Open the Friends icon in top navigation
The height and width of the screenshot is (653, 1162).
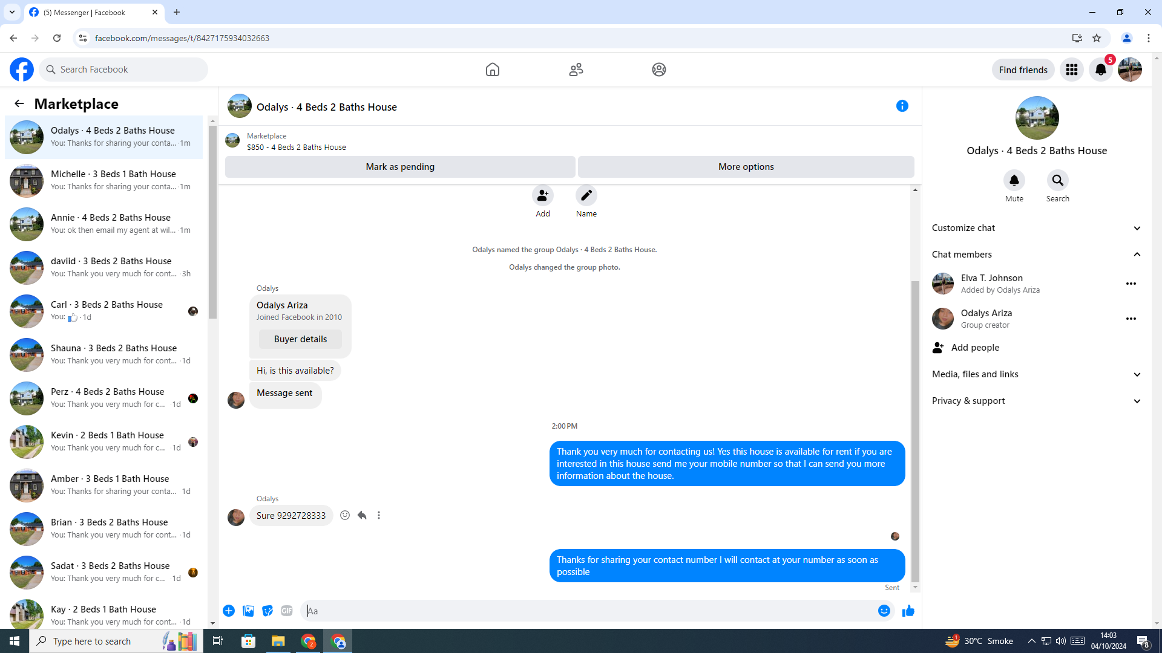[576, 70]
